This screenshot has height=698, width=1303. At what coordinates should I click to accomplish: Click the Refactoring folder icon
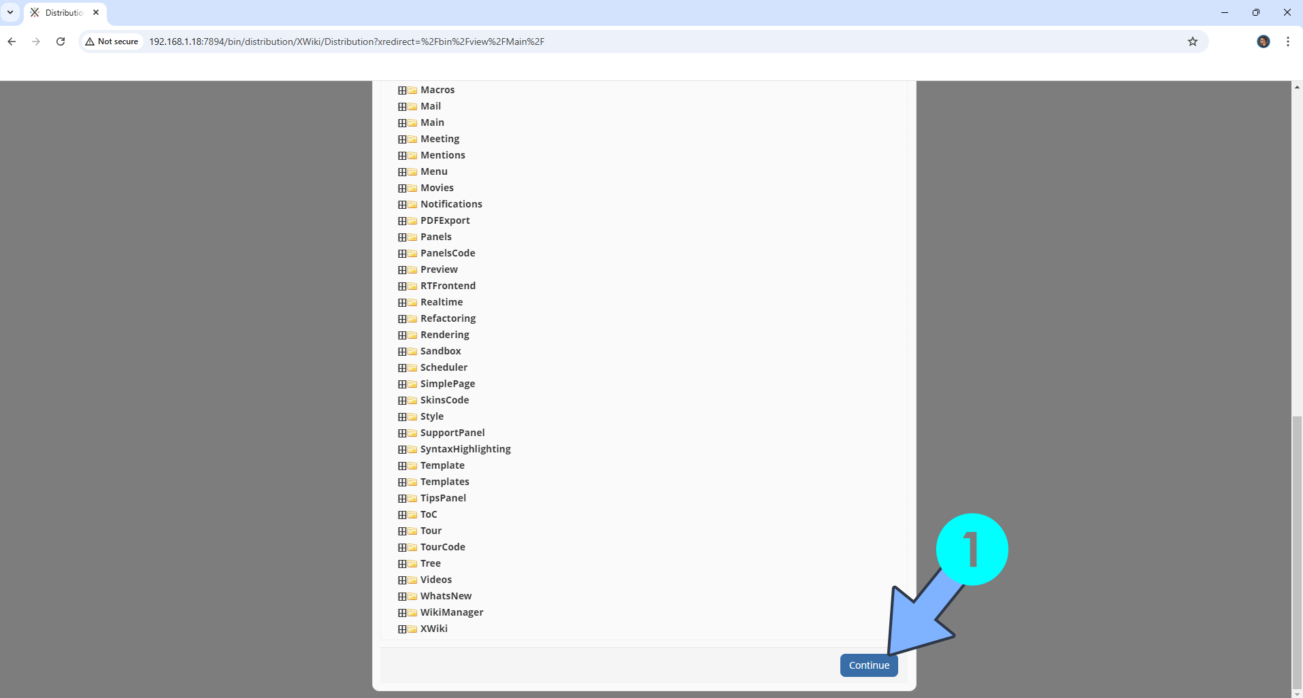tap(412, 319)
